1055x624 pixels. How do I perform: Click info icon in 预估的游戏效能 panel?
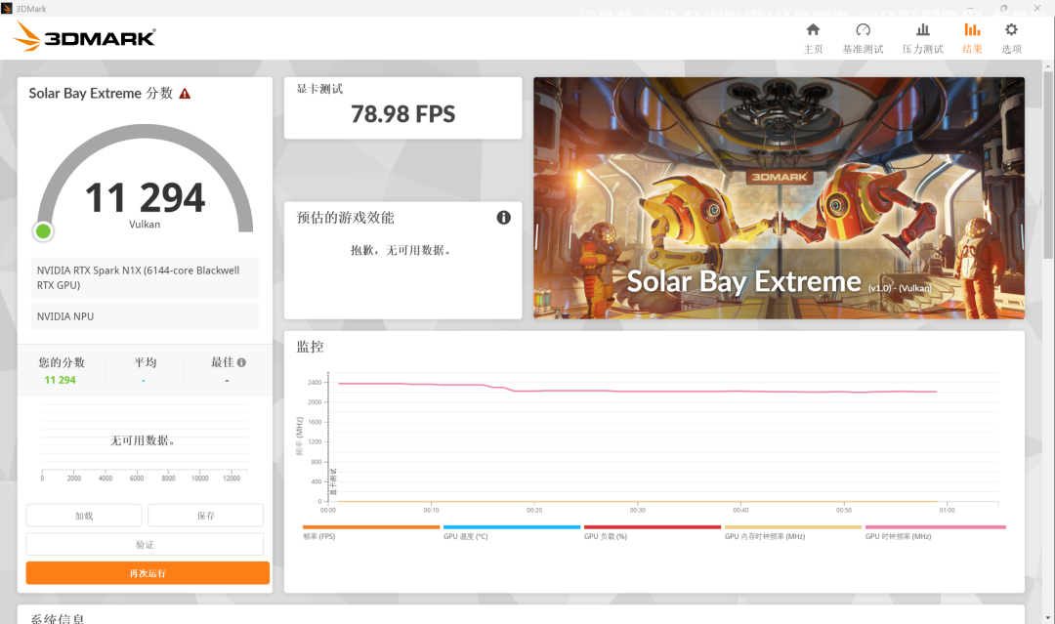pyautogui.click(x=503, y=217)
